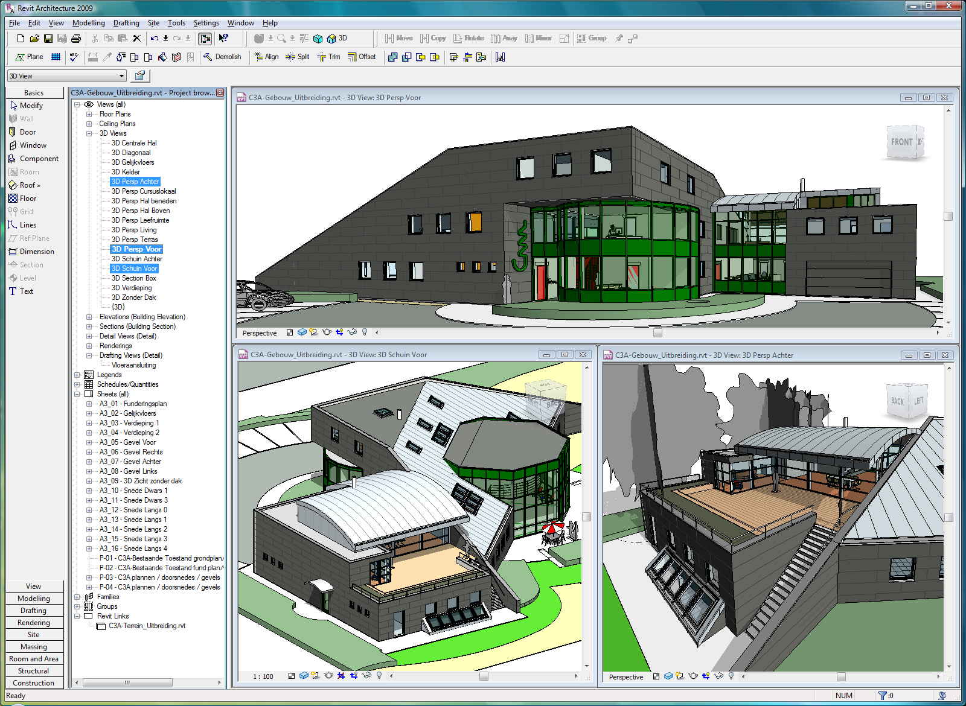Viewport: 966px width, 706px height.
Task: Click the Undo arrow icon
Action: tap(155, 39)
